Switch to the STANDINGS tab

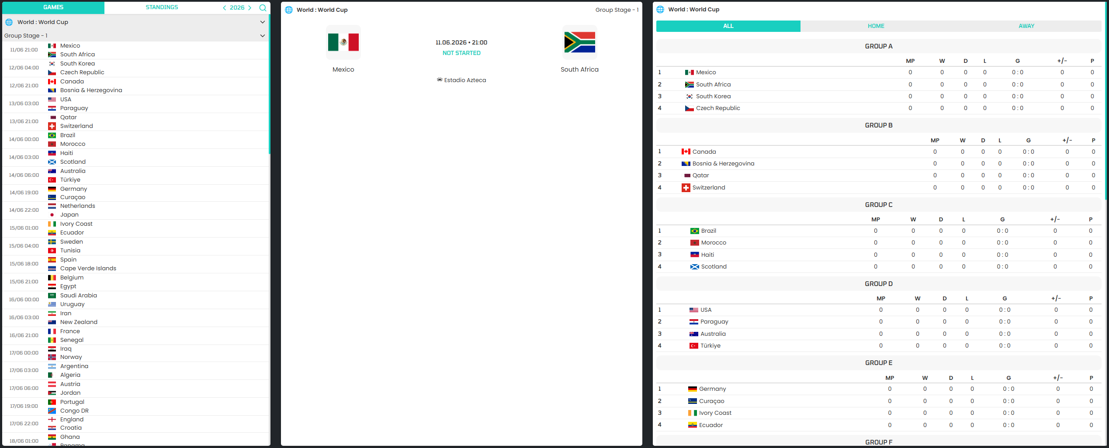[162, 7]
